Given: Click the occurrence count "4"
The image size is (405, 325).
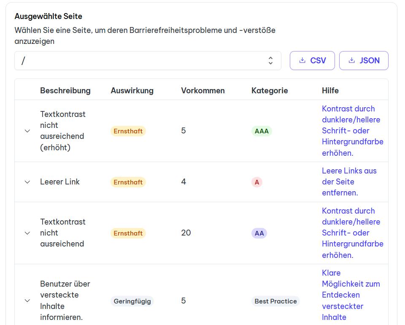Looking at the screenshot, I should click(184, 181).
